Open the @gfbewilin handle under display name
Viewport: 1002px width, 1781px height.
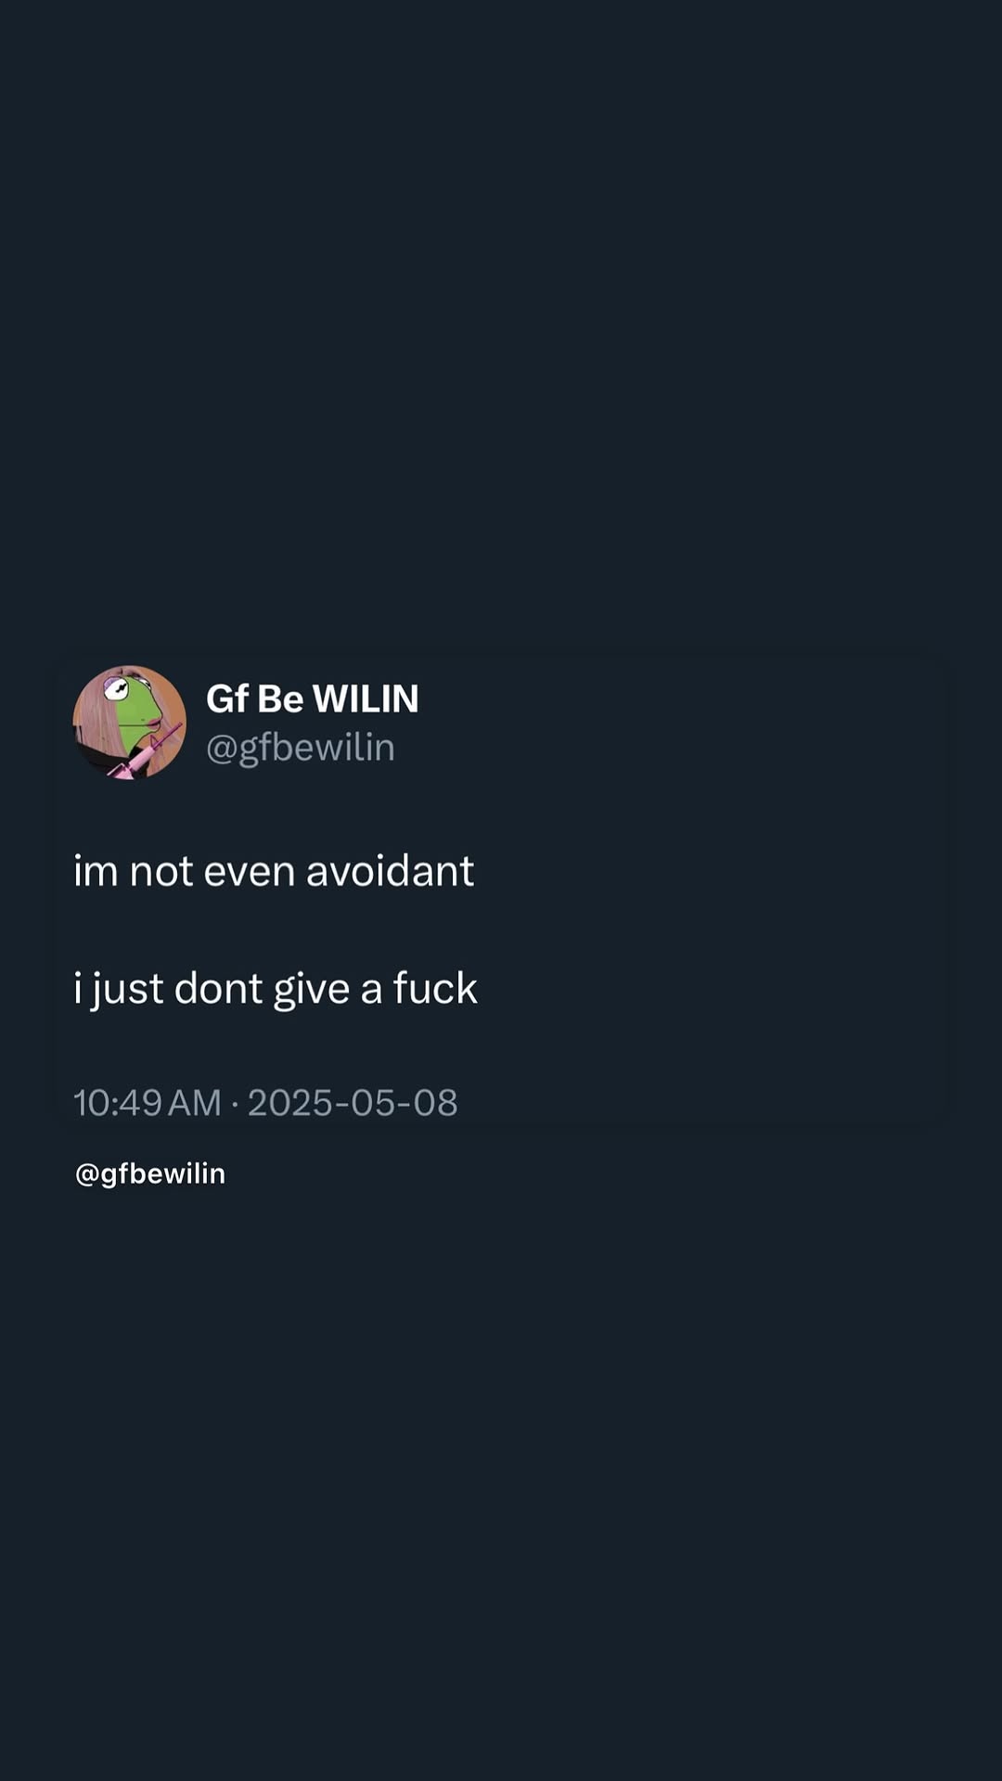click(x=301, y=748)
